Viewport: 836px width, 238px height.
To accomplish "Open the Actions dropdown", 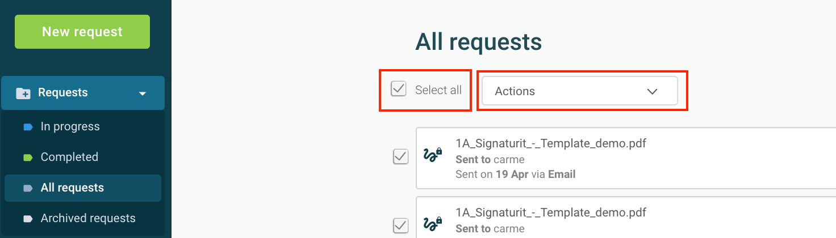I will (x=580, y=91).
